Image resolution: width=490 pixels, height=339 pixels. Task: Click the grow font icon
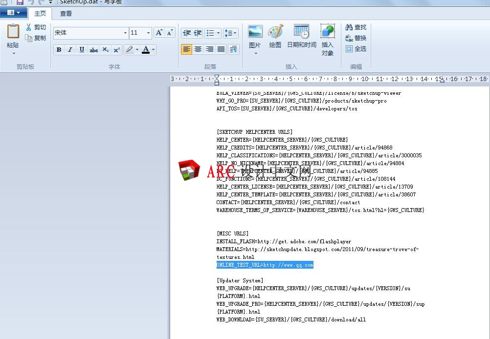[159, 32]
